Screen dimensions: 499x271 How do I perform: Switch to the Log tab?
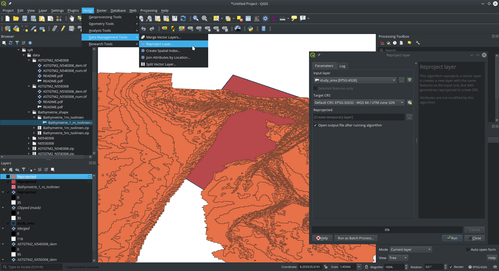pos(342,66)
